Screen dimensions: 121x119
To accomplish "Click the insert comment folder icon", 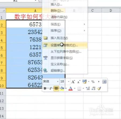I will (x=45, y=38).
